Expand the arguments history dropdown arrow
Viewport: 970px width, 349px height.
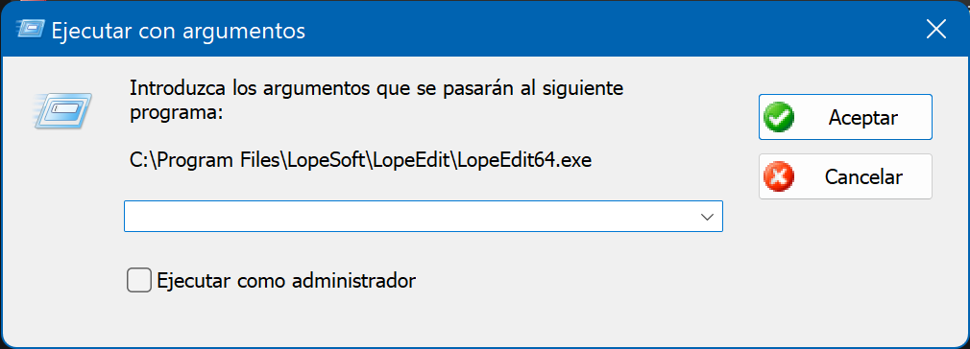pyautogui.click(x=707, y=217)
